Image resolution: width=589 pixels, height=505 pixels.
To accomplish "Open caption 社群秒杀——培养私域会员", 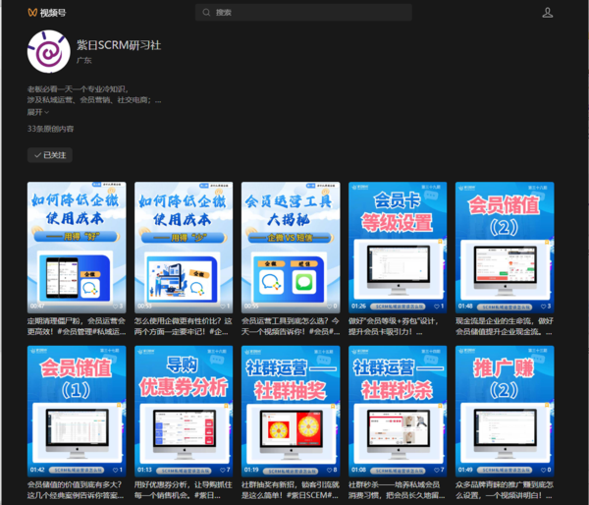I will [398, 490].
